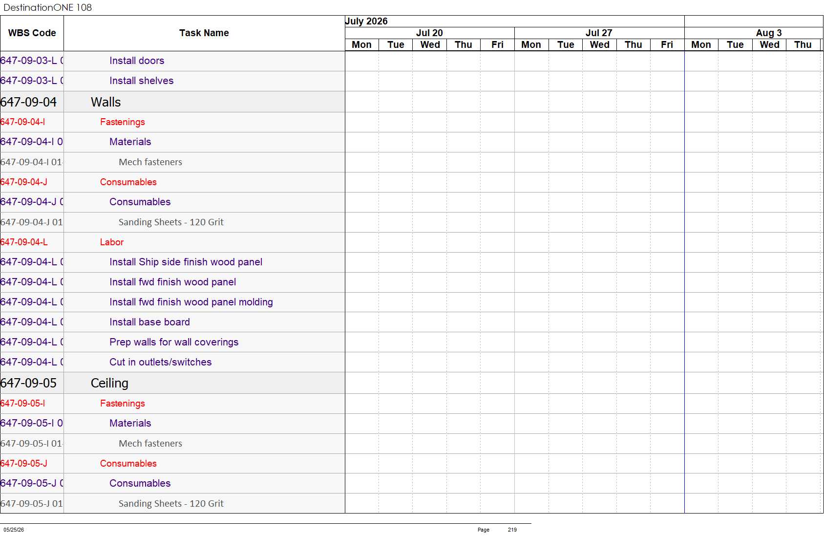Select the Walls summary task

(x=106, y=102)
